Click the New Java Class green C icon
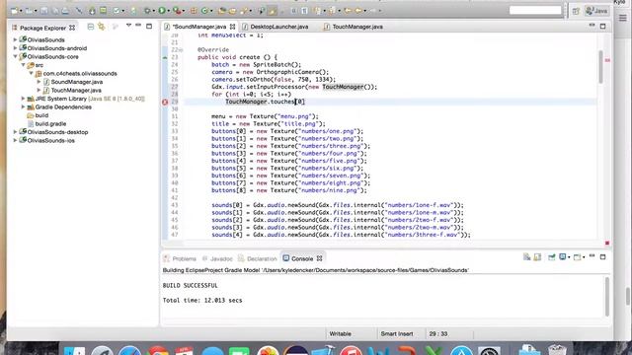632x355 pixels. pyautogui.click(x=204, y=11)
